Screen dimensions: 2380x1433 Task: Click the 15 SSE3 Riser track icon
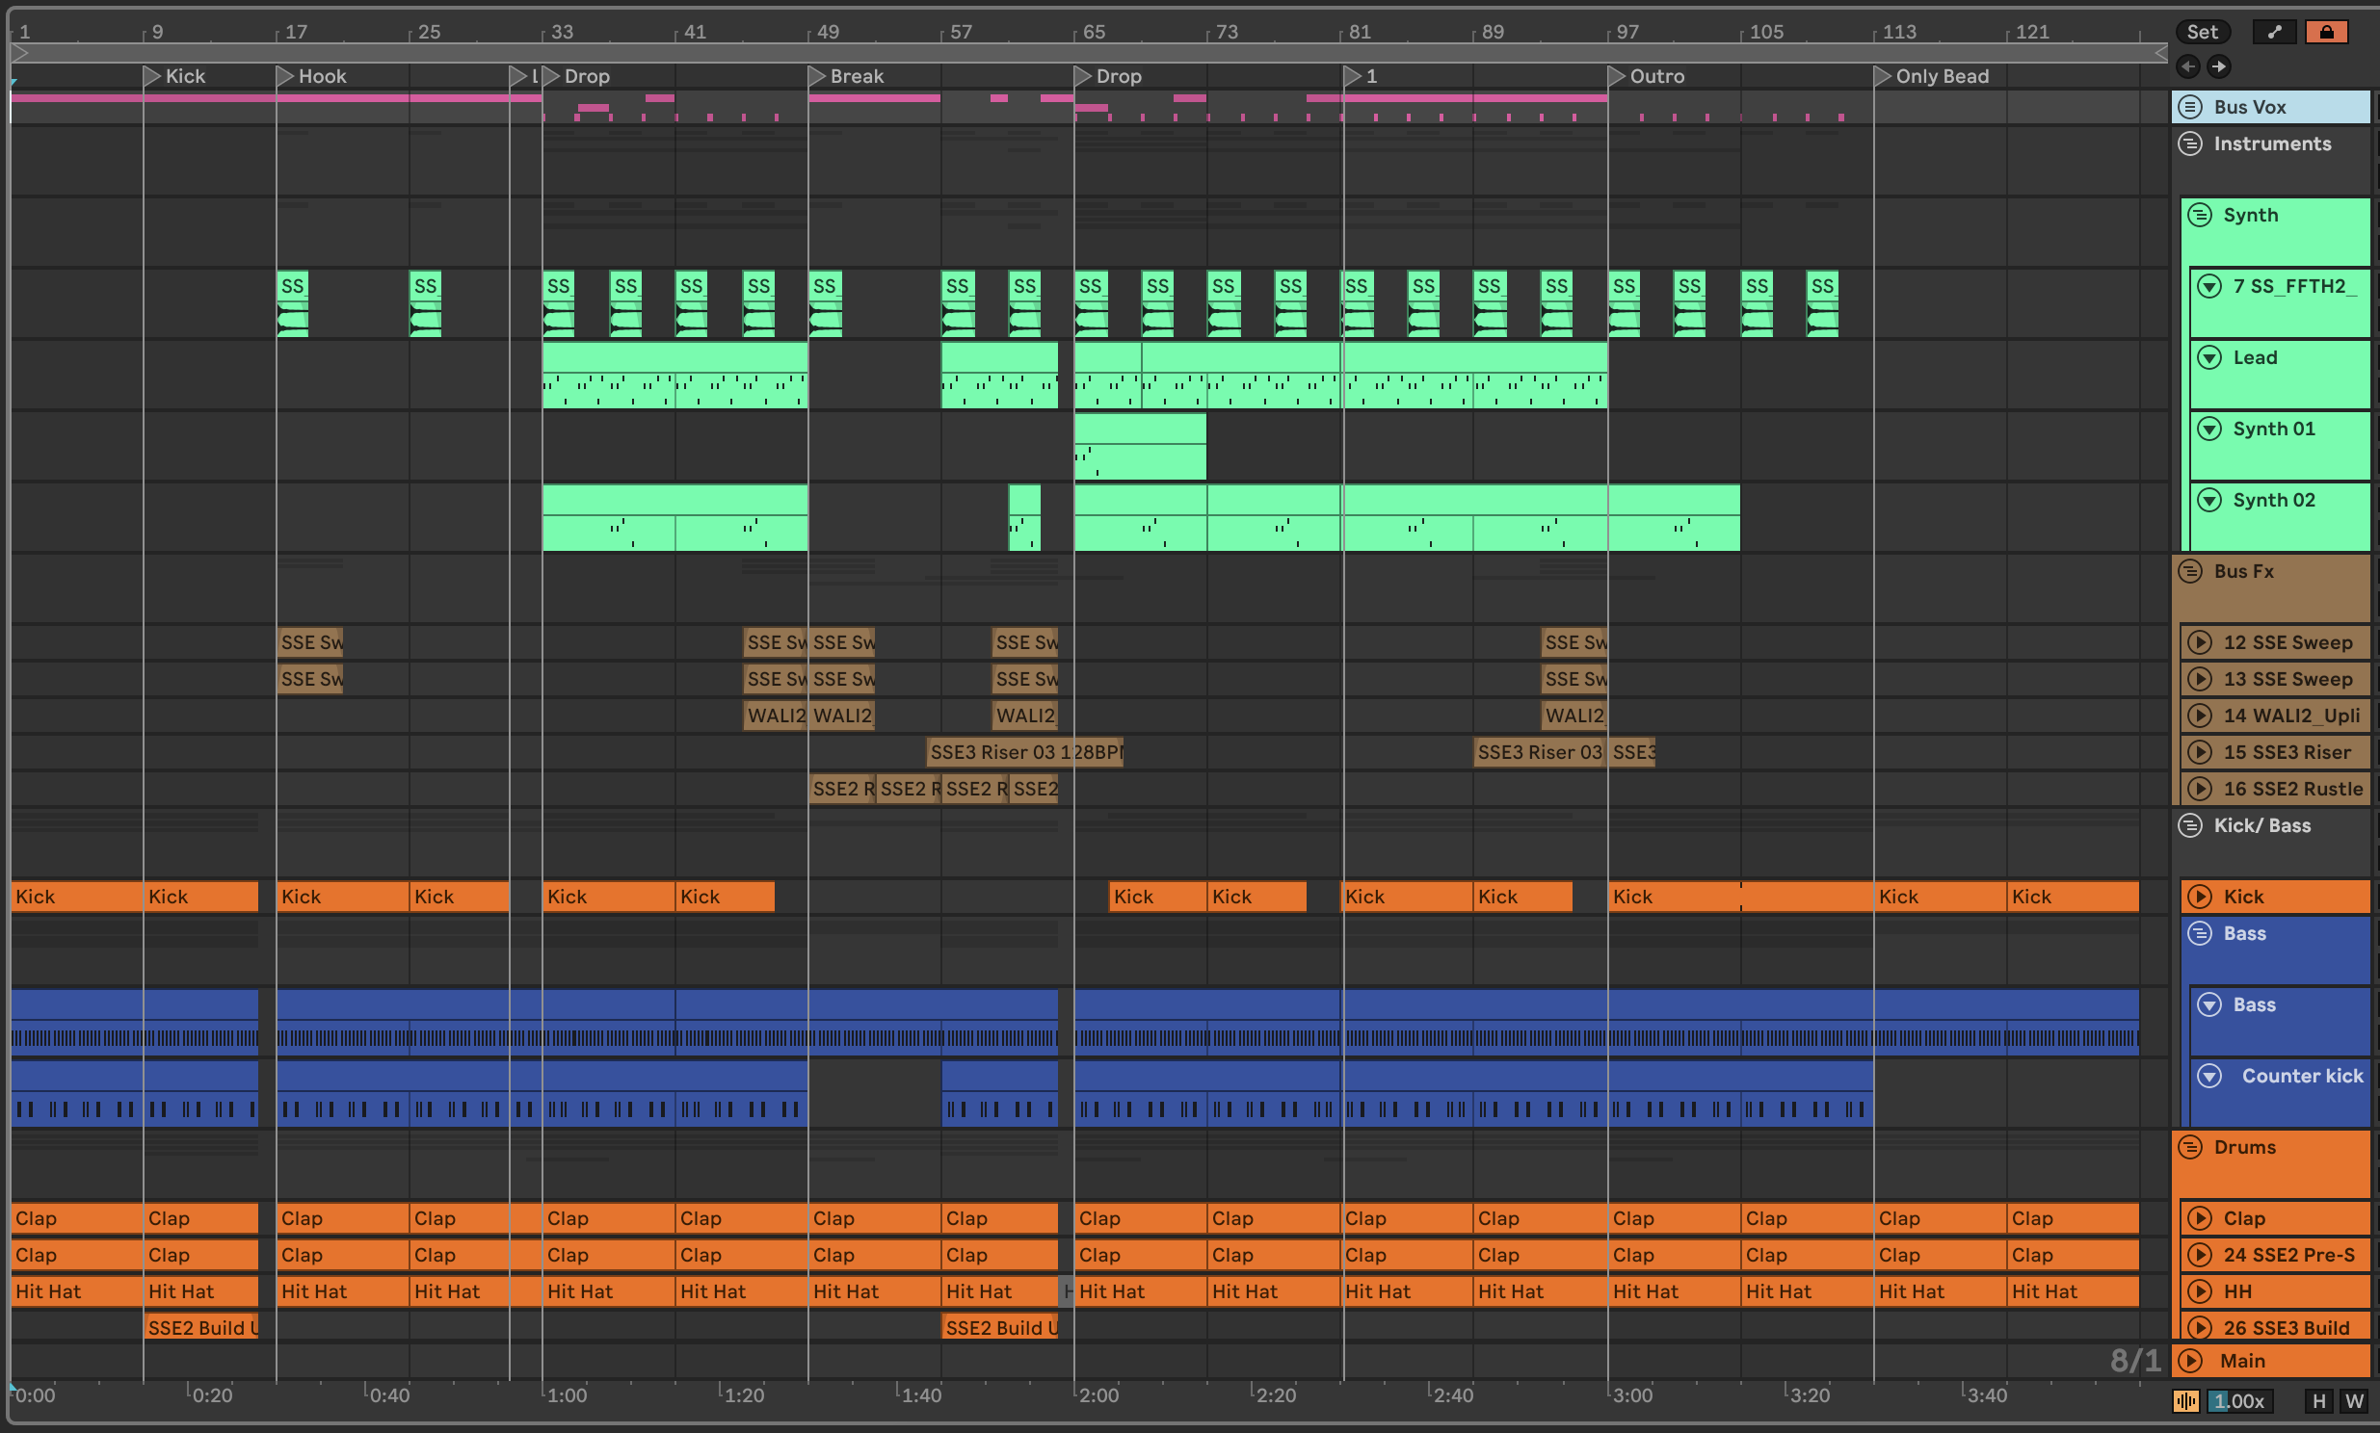[x=2201, y=752]
